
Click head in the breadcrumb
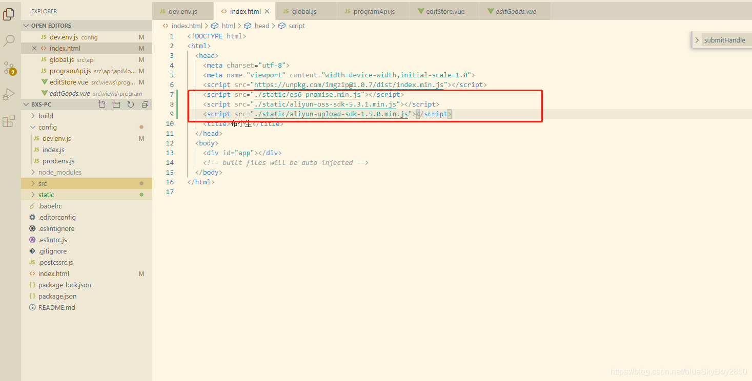coord(261,26)
